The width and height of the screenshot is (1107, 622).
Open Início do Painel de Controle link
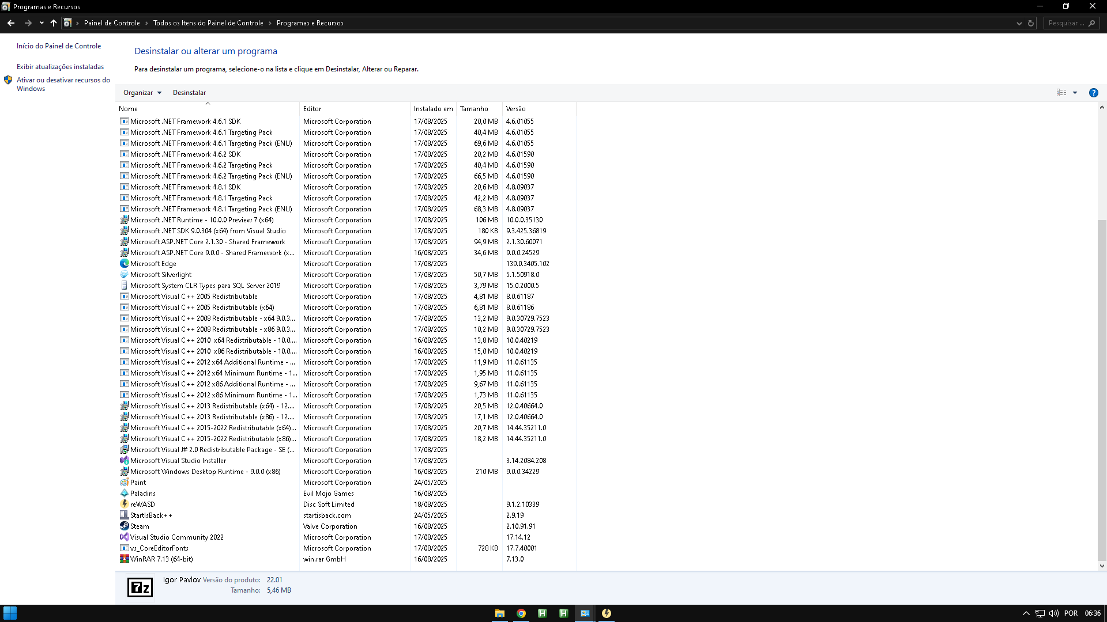(59, 46)
